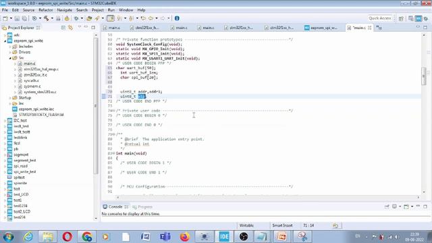Open the Source menu
The width and height of the screenshot is (432, 243).
[x=28, y=10]
